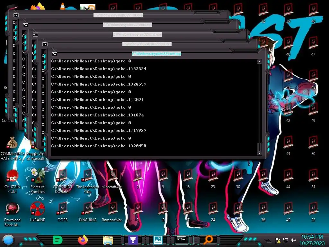Select desktop icon numbered 38
The height and width of the screenshot is (247, 329).
coord(263,212)
